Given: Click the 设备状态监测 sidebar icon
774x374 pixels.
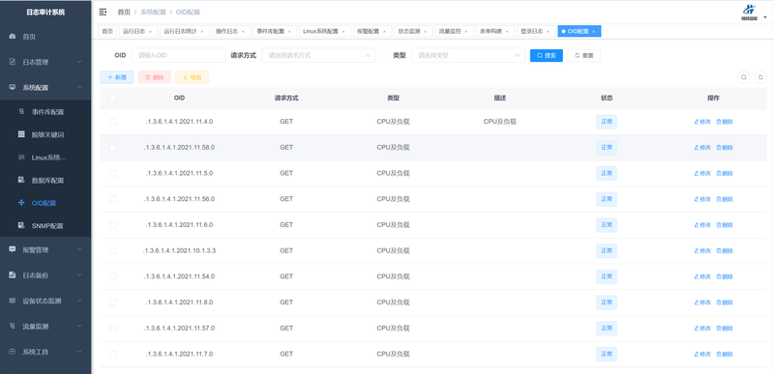Looking at the screenshot, I should click(13, 302).
